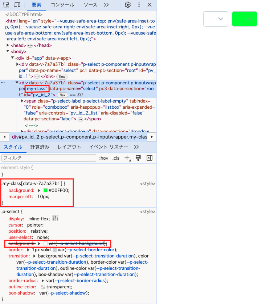Collapse the body element node
The image size is (270, 304).
tap(8, 51)
